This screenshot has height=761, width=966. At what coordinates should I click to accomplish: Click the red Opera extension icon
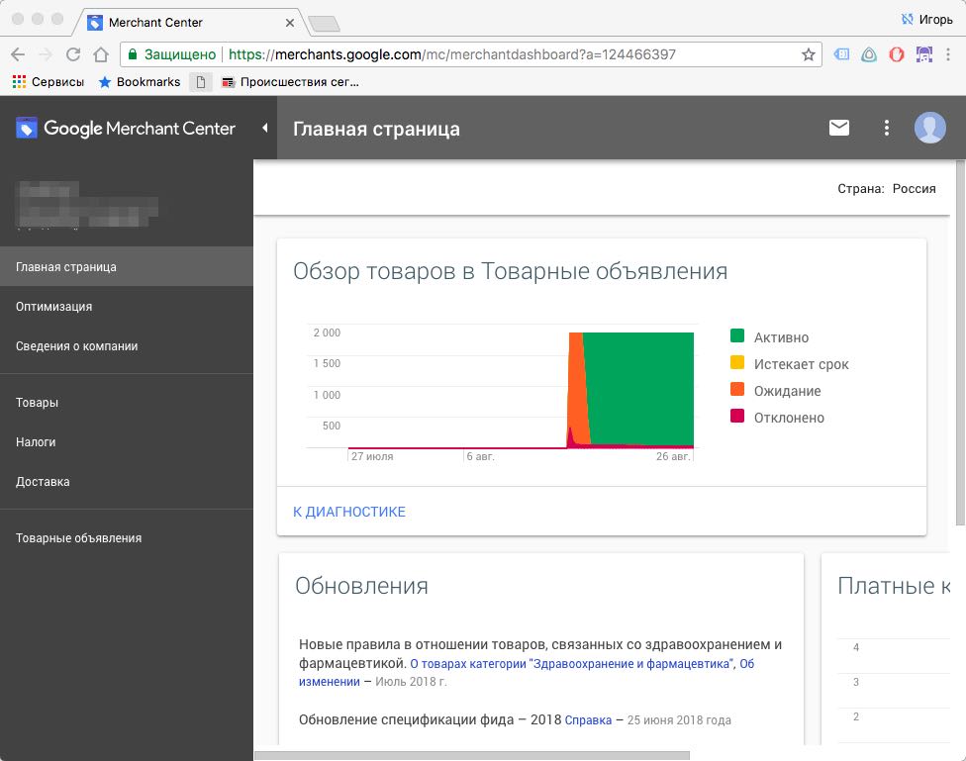click(x=897, y=55)
